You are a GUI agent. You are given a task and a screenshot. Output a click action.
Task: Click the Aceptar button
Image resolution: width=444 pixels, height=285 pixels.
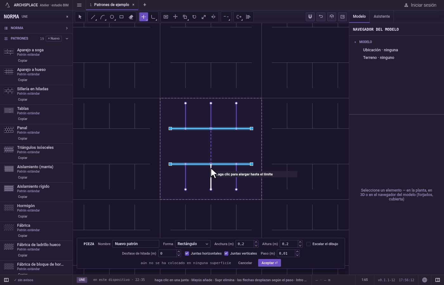point(270,263)
